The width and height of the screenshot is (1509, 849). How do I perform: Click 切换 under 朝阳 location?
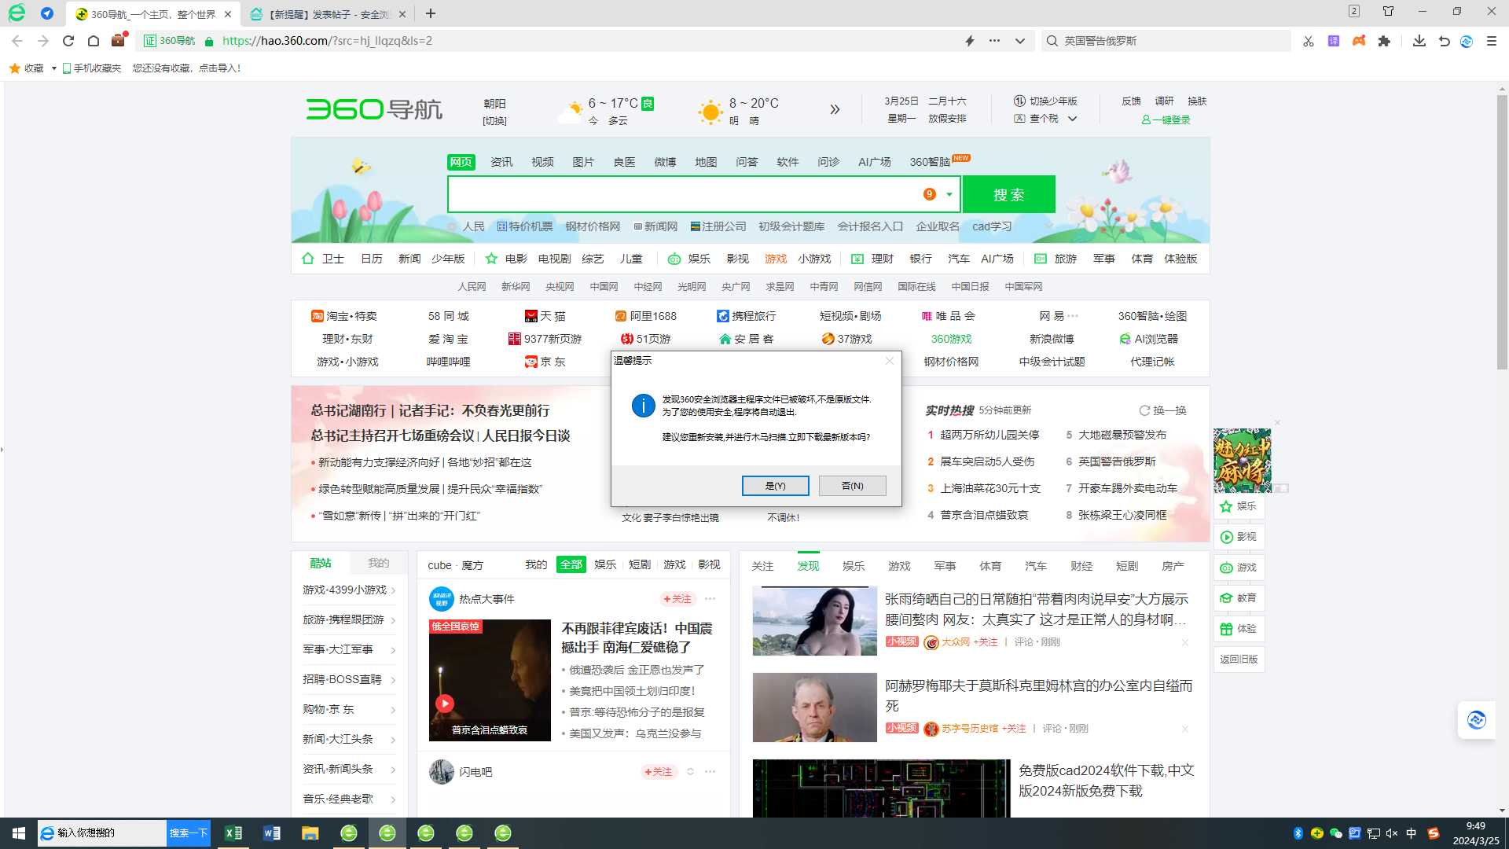point(494,121)
